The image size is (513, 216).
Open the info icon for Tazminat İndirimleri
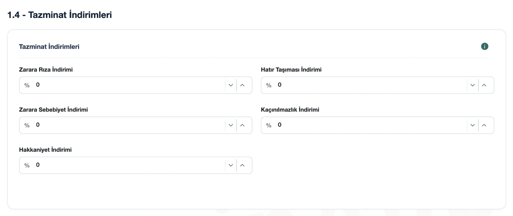(x=484, y=46)
